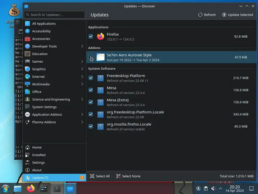
Task: Expand the Plasma Addons arrow
Action: click(x=82, y=122)
